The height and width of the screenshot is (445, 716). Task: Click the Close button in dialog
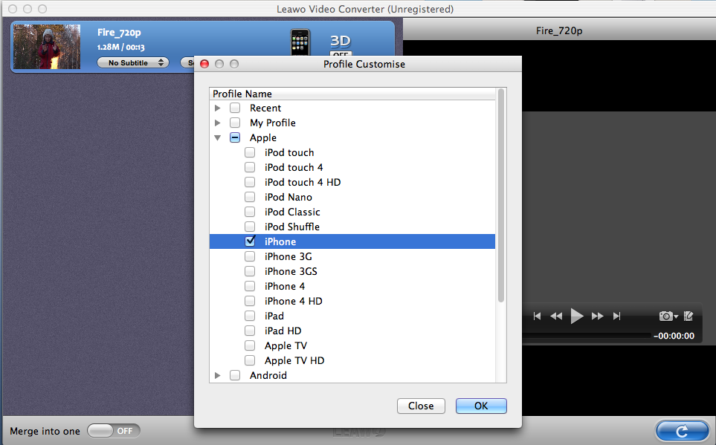421,406
